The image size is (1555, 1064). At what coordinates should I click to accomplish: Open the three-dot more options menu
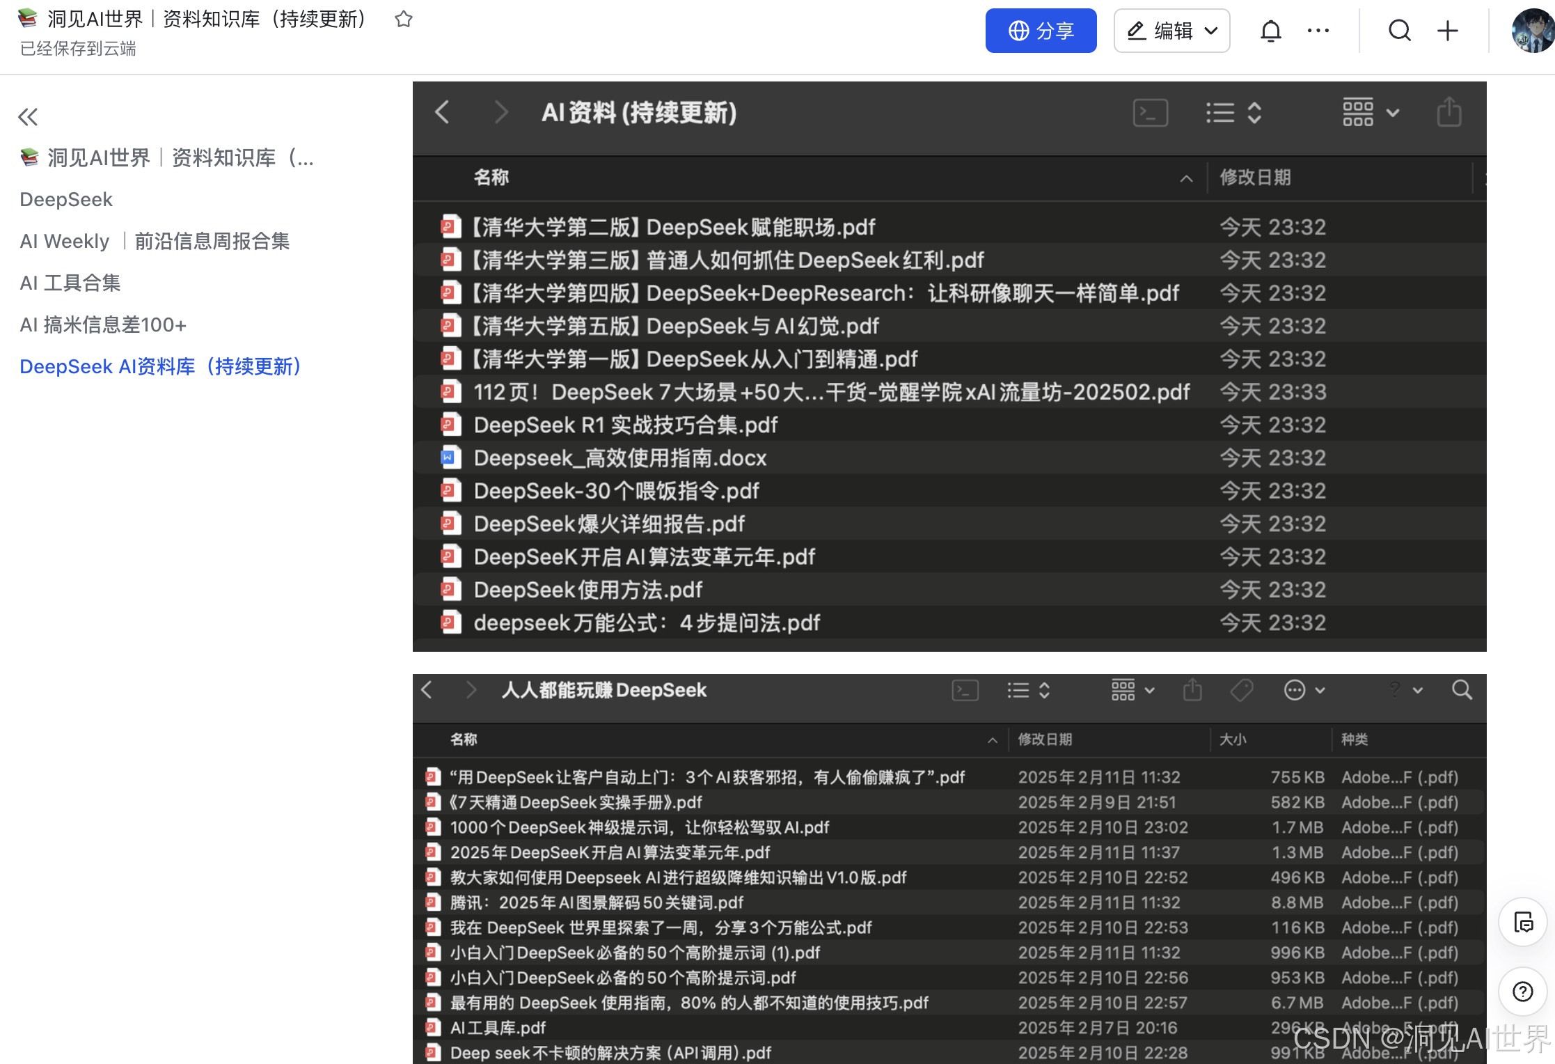(1318, 31)
